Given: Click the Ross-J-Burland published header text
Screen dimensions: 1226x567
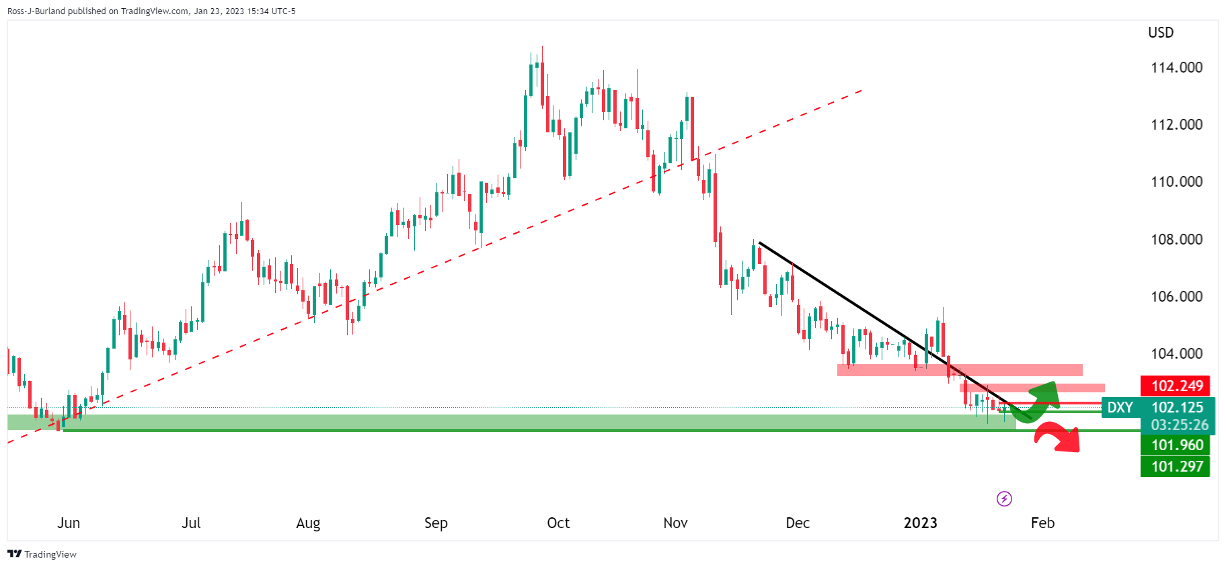Looking at the screenshot, I should tap(151, 11).
